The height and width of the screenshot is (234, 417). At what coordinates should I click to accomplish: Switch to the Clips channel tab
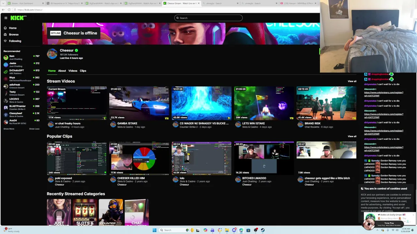[x=83, y=71]
